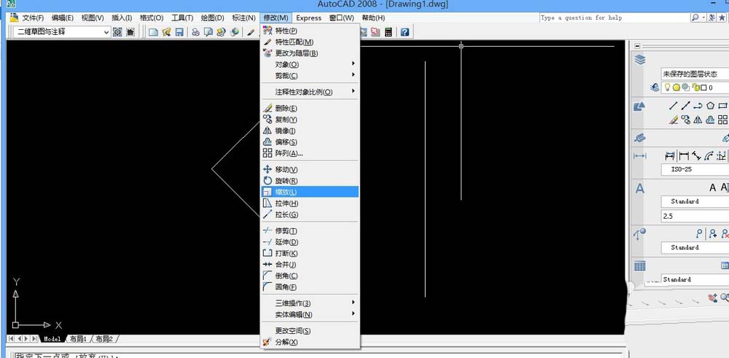729x358 pixels.
Task: Click the Multiline Text A icon
Action: coord(712,188)
